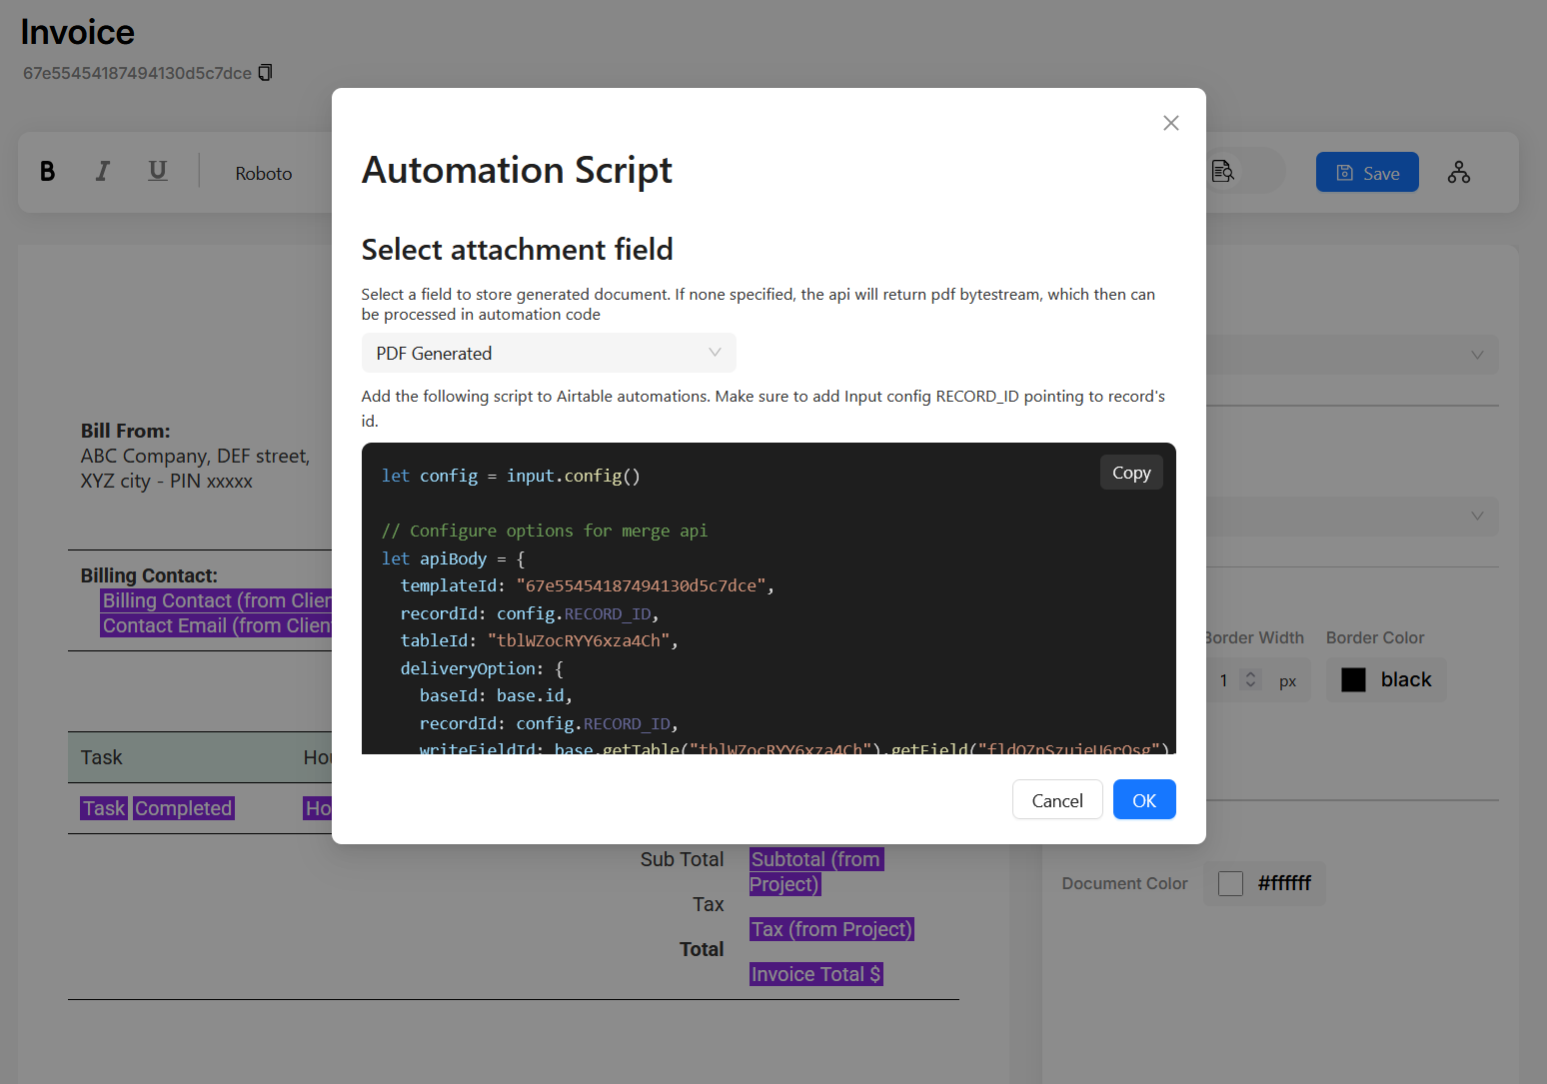Screen dimensions: 1547x1084
Task: Click the Sub Total label in invoice
Action: pos(682,859)
